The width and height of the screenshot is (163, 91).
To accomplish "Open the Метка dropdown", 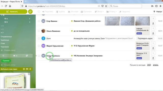I will (x=99, y=12).
